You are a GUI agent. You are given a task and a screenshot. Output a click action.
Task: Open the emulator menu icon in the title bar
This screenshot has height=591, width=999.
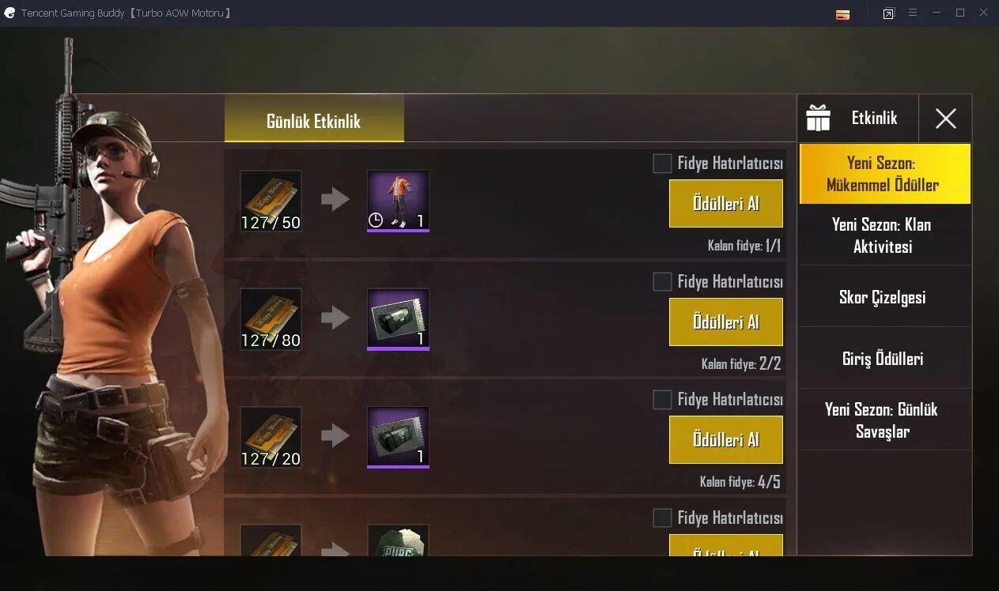(912, 13)
